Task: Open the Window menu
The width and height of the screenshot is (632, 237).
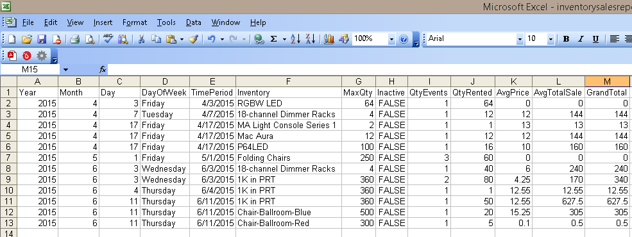Action: pos(226,22)
